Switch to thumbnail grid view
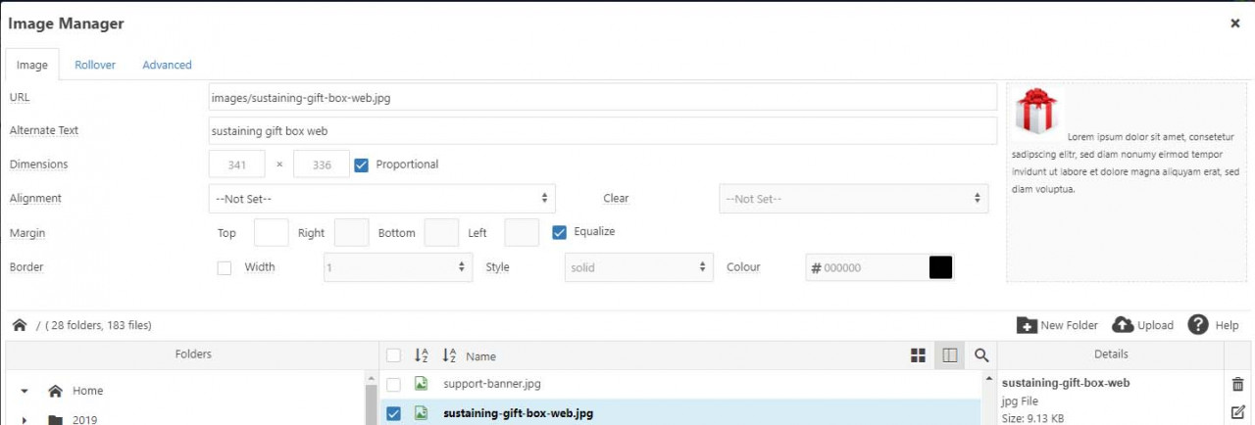 pos(918,355)
